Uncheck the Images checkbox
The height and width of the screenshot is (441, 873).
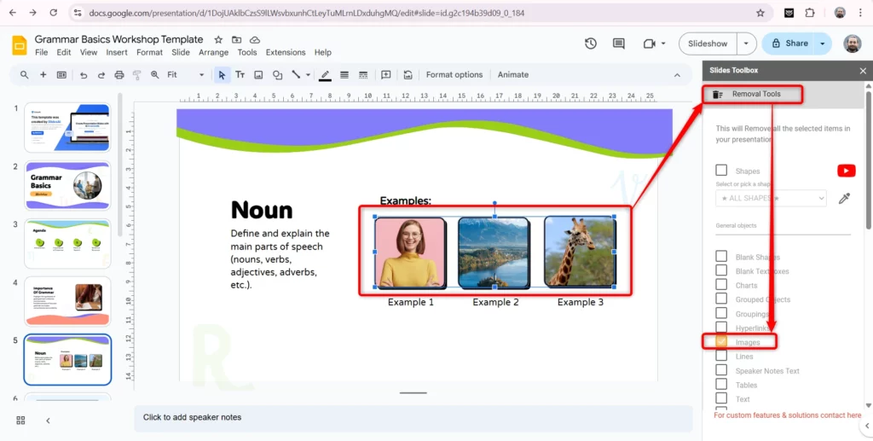tap(721, 342)
